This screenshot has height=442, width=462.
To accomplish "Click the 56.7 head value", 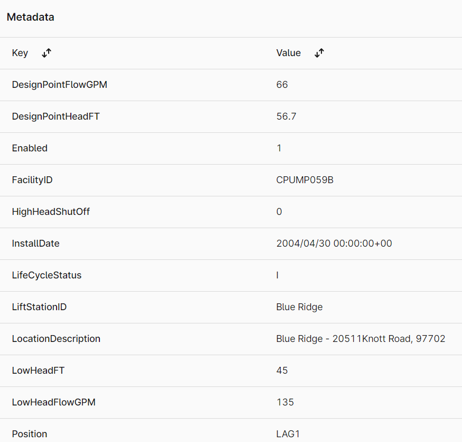I will click(286, 116).
